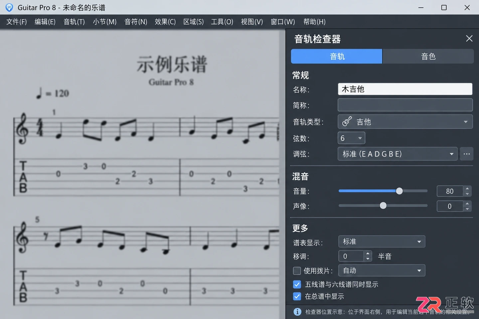Click the 声像 pan slider handle
The image size is (479, 319).
point(383,205)
